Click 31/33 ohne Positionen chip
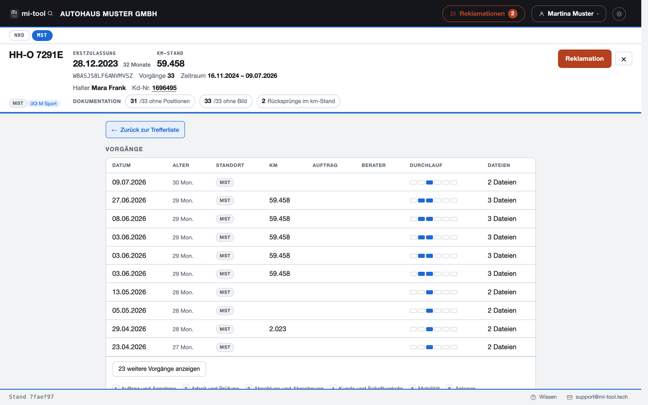This screenshot has height=405, width=648. (160, 101)
